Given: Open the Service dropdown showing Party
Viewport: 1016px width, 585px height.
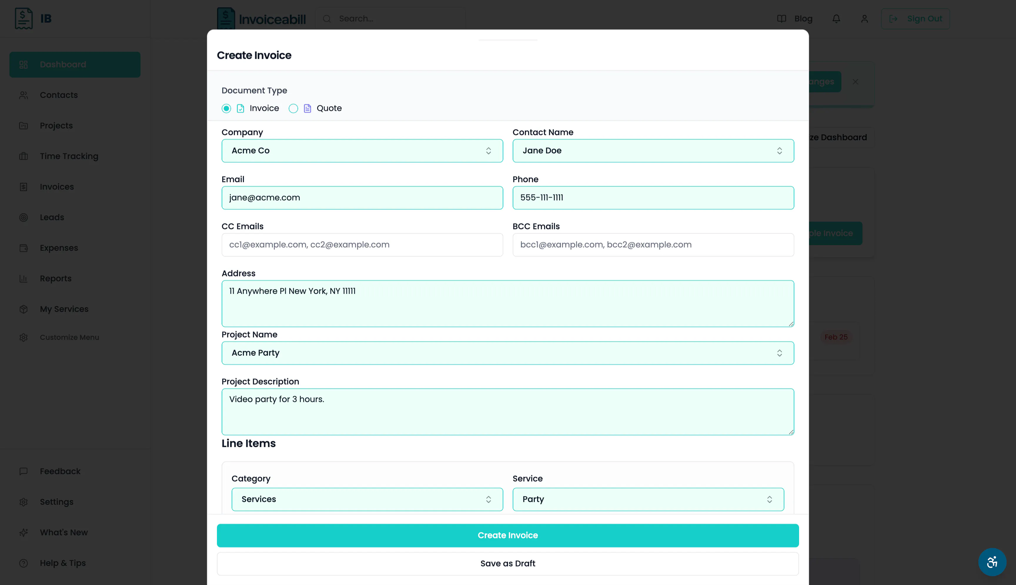Looking at the screenshot, I should tap(649, 499).
